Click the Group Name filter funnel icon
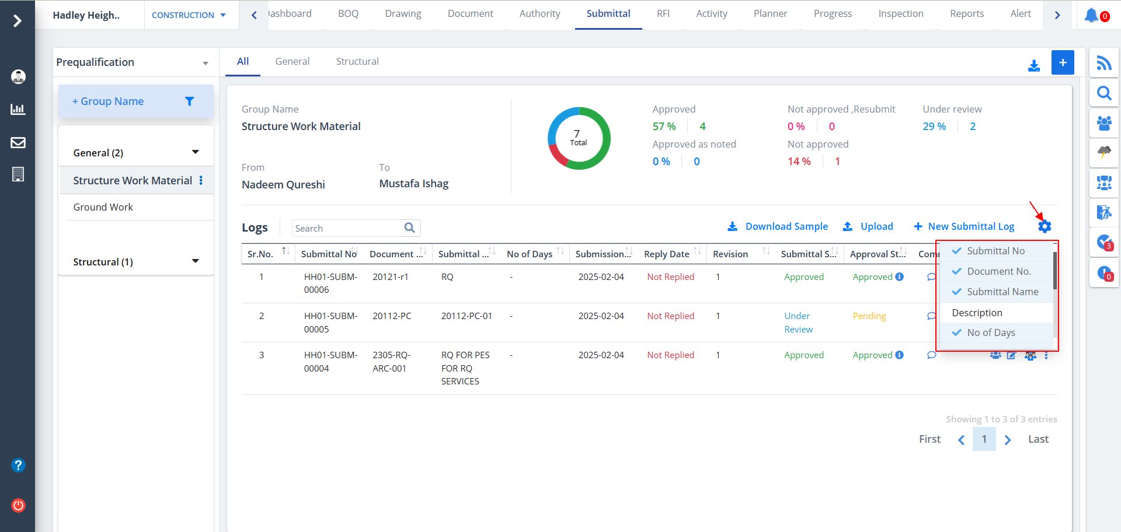 [189, 101]
